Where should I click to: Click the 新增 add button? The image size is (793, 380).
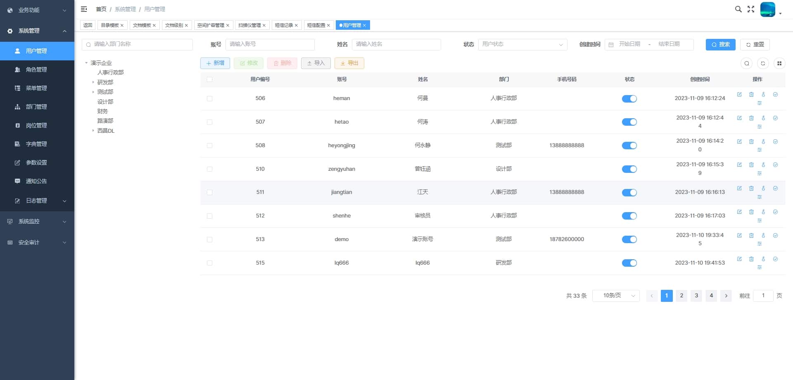215,63
